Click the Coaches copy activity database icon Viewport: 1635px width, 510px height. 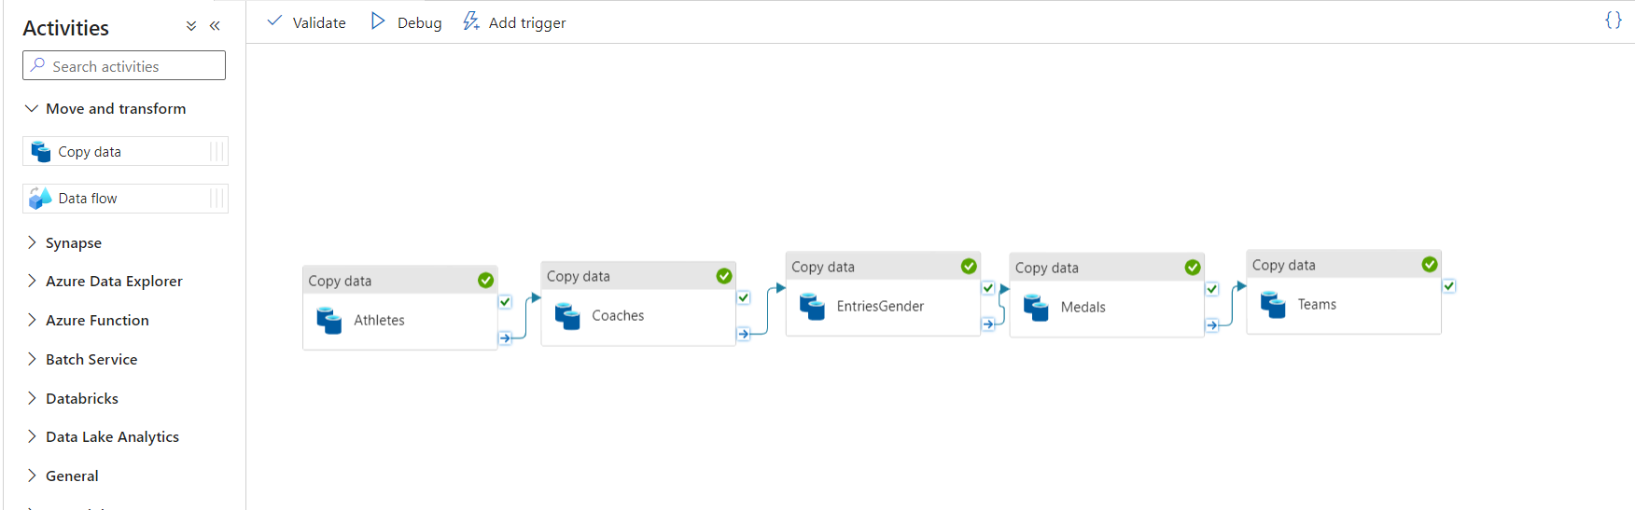(x=567, y=315)
